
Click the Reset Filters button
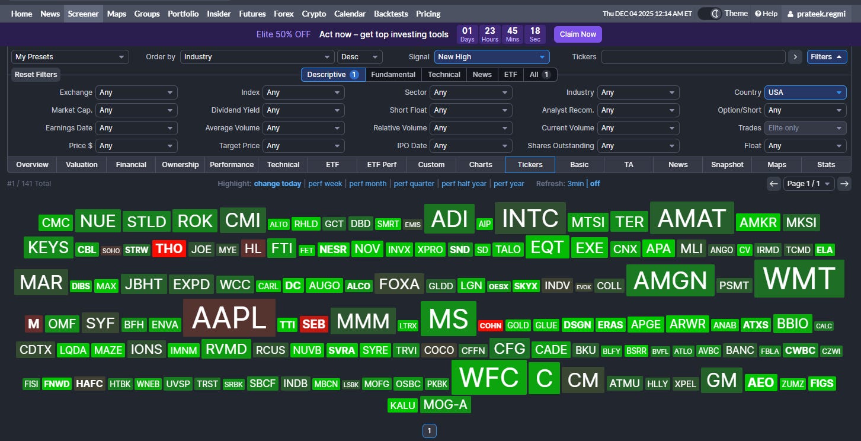36,75
